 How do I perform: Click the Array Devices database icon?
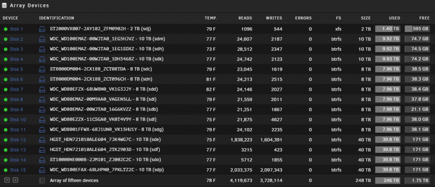coord(4,6)
